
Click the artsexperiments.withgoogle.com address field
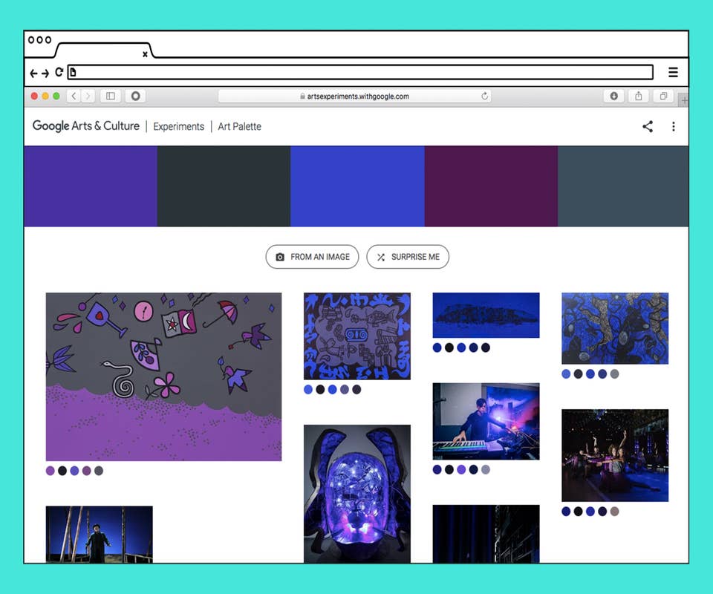pos(356,96)
